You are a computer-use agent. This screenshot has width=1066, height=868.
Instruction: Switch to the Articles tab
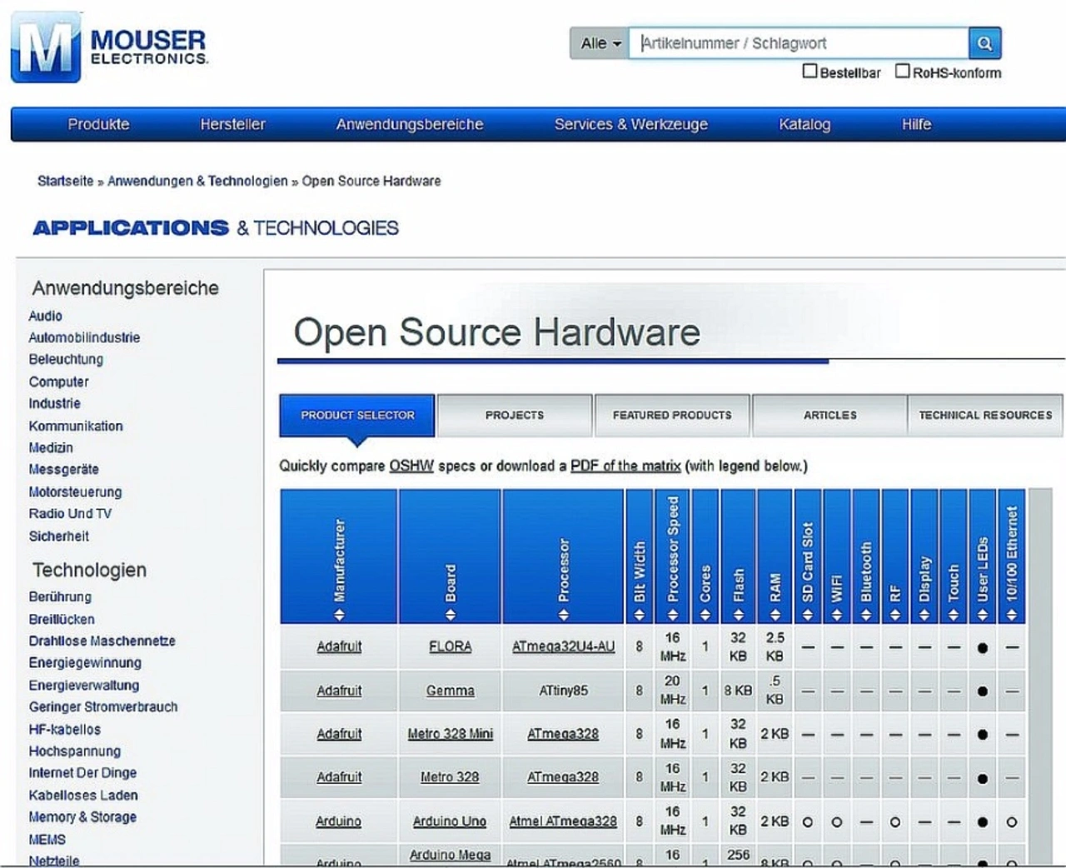coord(829,415)
